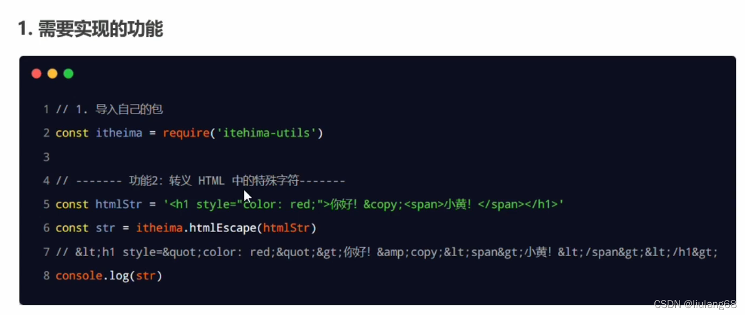Click the 'itehima-utils' string
The image size is (745, 315).
coord(266,133)
